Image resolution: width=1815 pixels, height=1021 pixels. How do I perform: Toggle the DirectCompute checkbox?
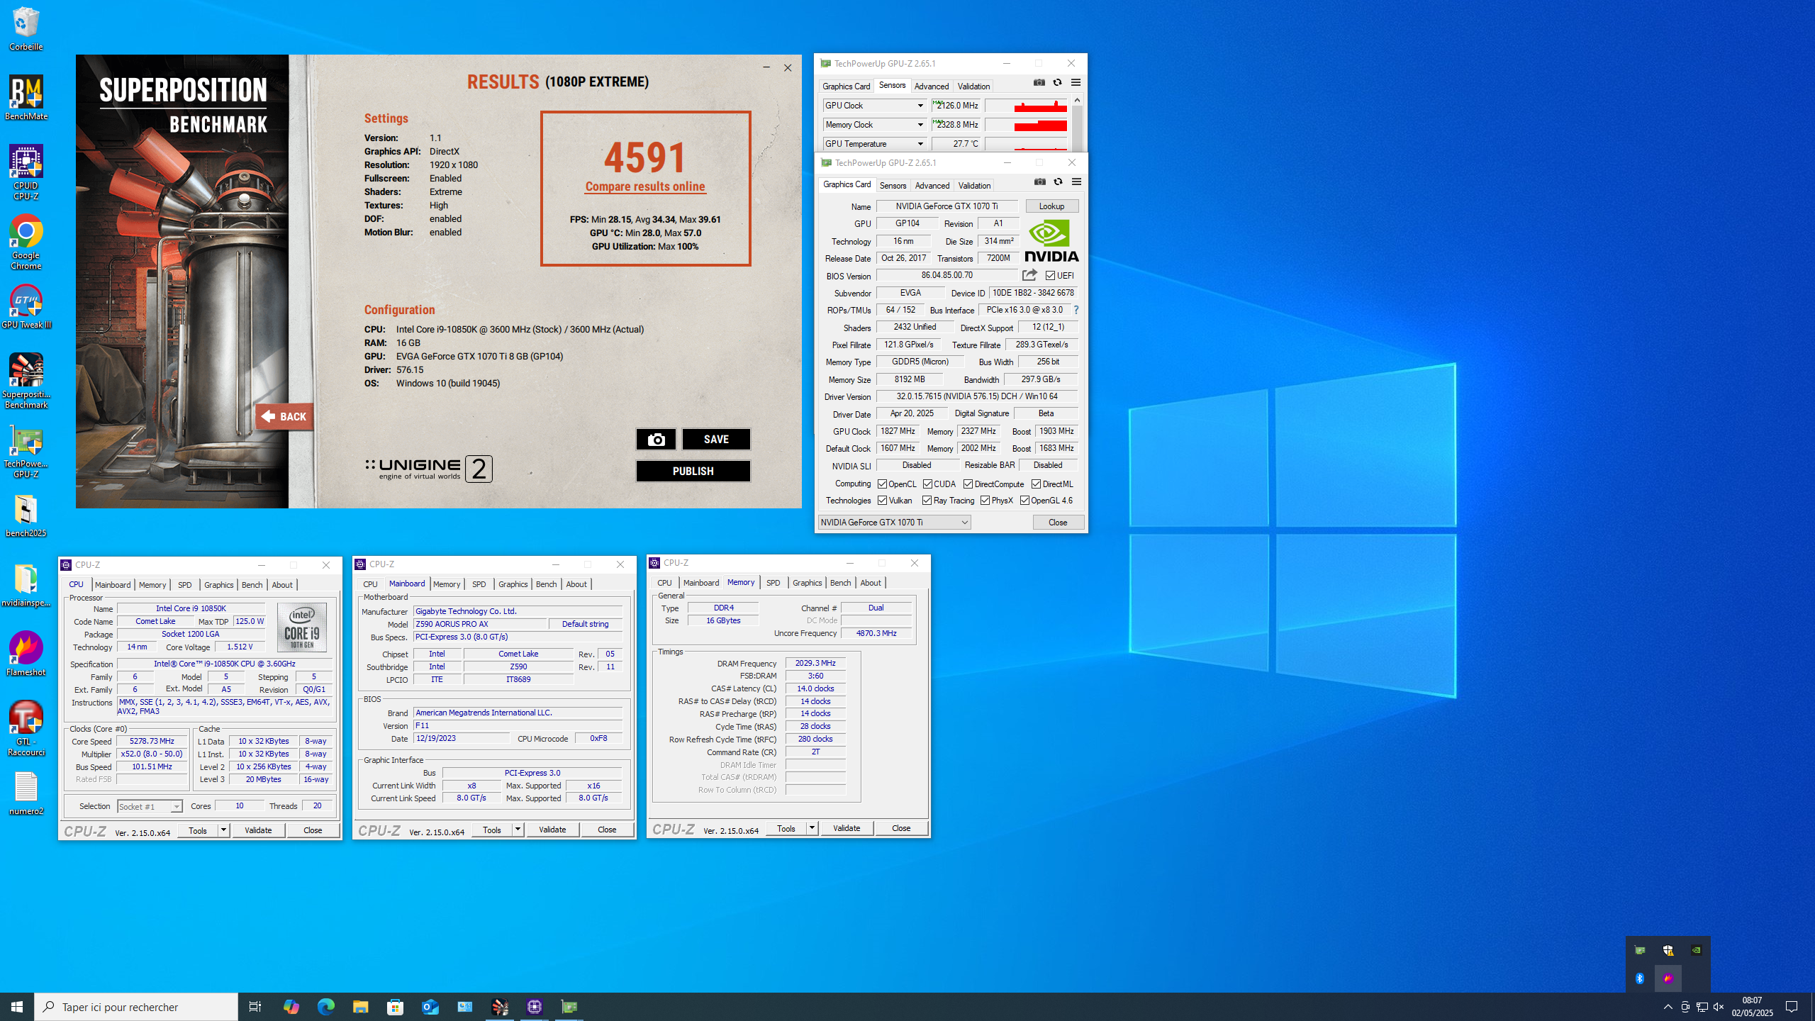click(x=968, y=484)
